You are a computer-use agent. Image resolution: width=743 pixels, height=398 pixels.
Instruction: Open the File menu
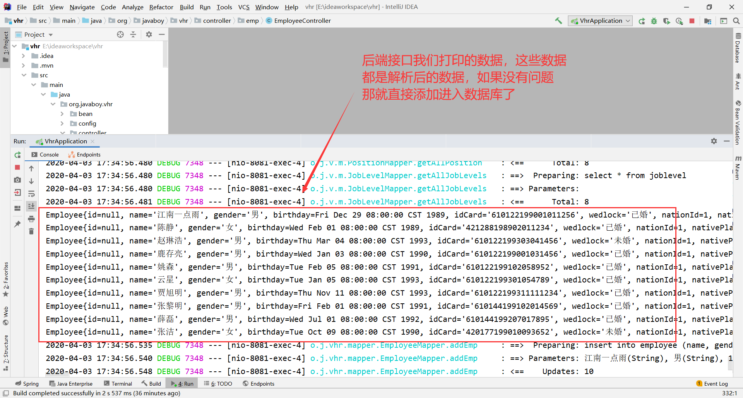(x=22, y=7)
